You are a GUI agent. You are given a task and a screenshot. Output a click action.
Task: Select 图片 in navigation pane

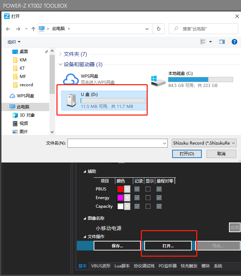click(23, 131)
